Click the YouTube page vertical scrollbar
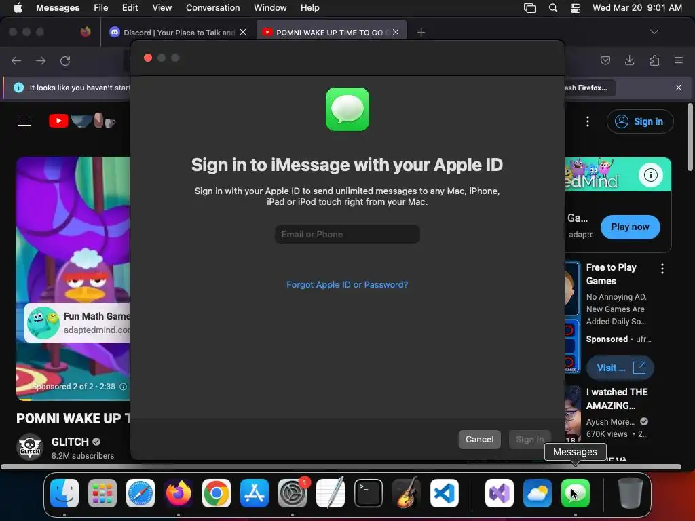Image resolution: width=695 pixels, height=521 pixels. (690, 136)
